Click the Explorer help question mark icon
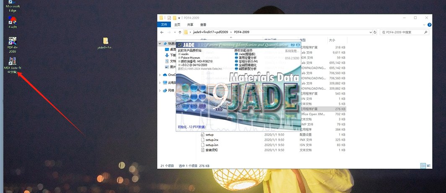Image resolution: width=446 pixels, height=193 pixels. click(429, 25)
